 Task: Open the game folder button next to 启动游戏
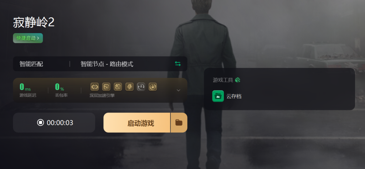pyautogui.click(x=179, y=123)
